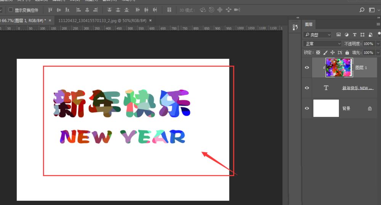Open the workspace switcher icon
381x205 pixels.
(371, 10)
